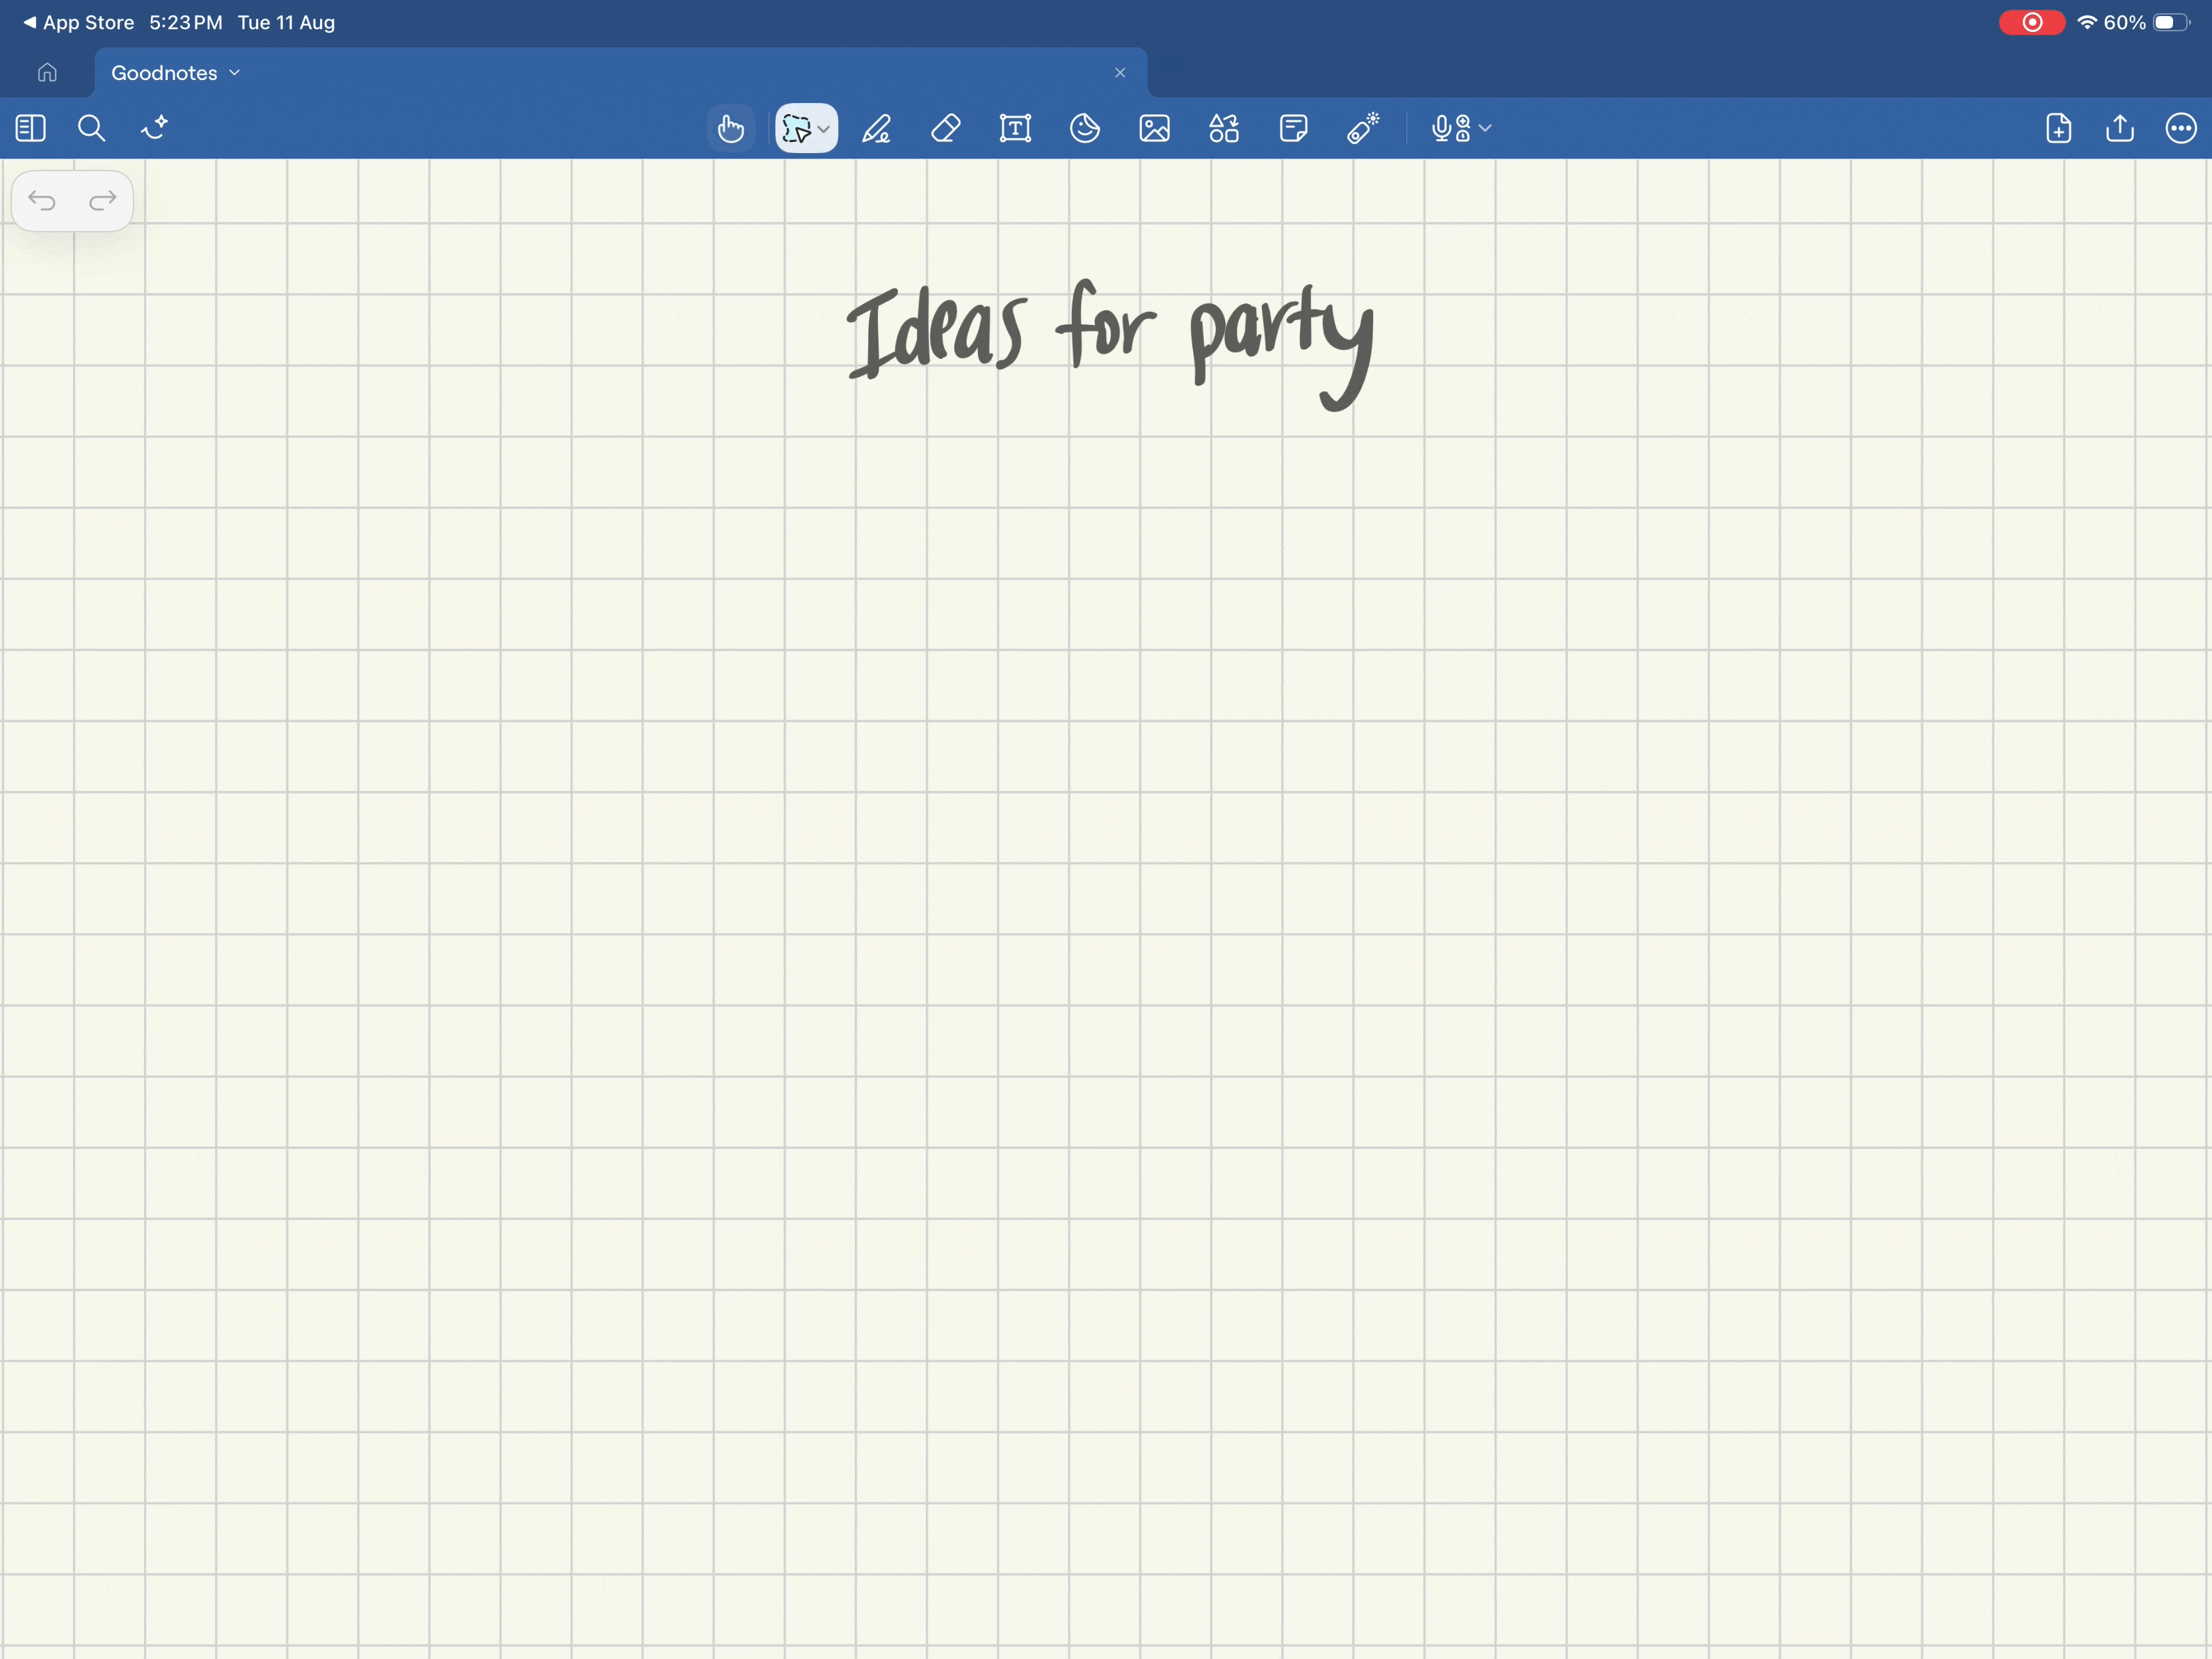The width and height of the screenshot is (2212, 1659).
Task: Return to App Store via back arrow
Action: click(78, 22)
